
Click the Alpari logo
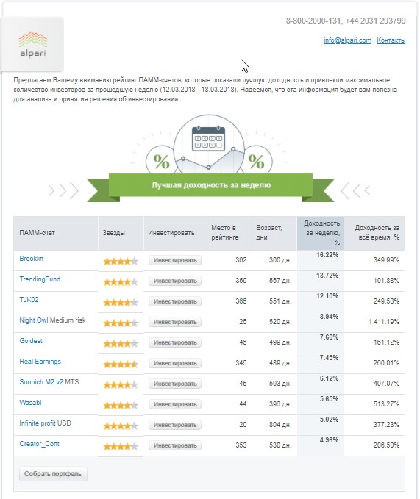click(x=33, y=45)
